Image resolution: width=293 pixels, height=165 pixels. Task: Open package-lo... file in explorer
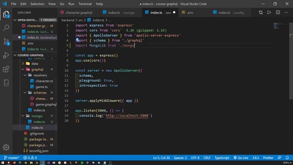pos(38,139)
